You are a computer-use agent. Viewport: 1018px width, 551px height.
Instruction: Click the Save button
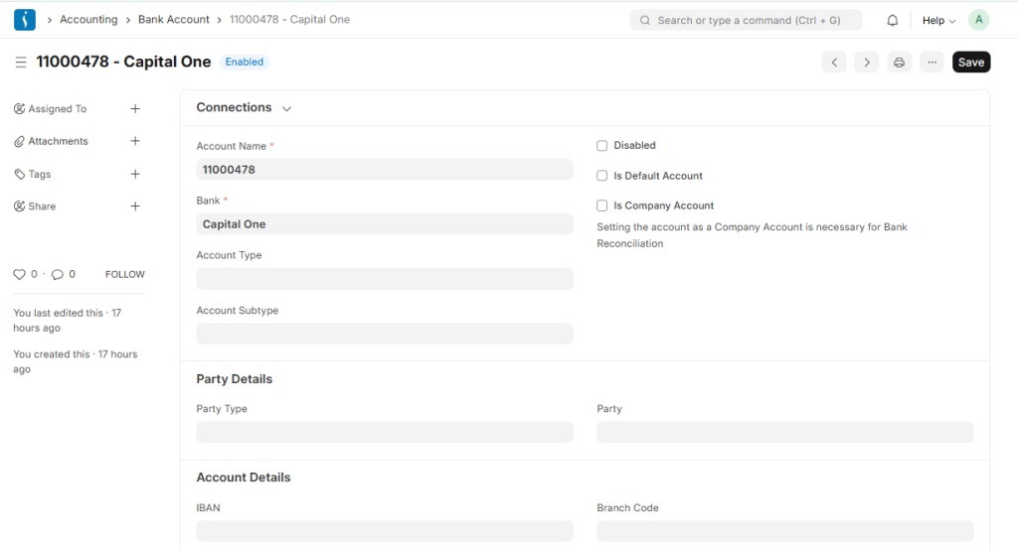(x=971, y=63)
